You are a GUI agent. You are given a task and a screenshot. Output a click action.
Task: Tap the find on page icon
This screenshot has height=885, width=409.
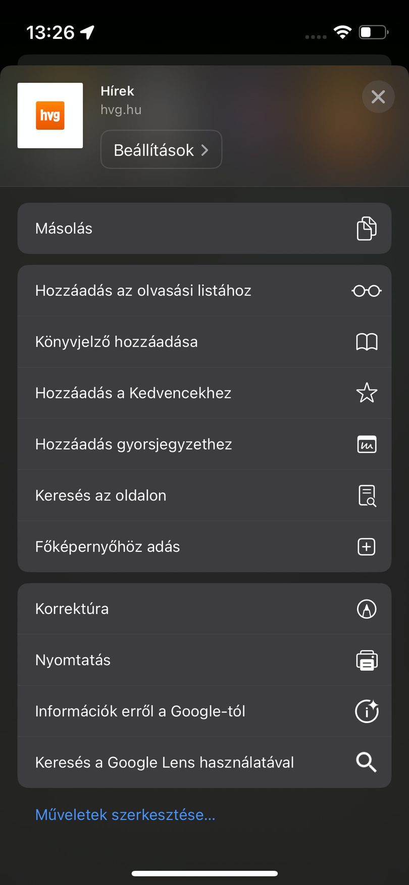[367, 496]
